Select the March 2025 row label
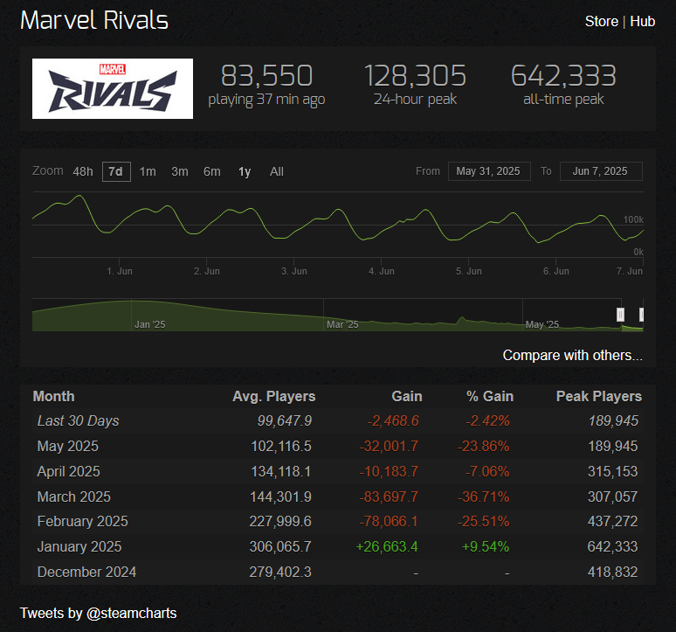Viewport: 676px width, 632px height. [x=73, y=497]
